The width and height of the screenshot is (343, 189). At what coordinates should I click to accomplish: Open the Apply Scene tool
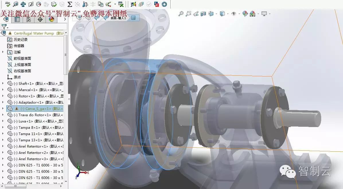coord(252,14)
